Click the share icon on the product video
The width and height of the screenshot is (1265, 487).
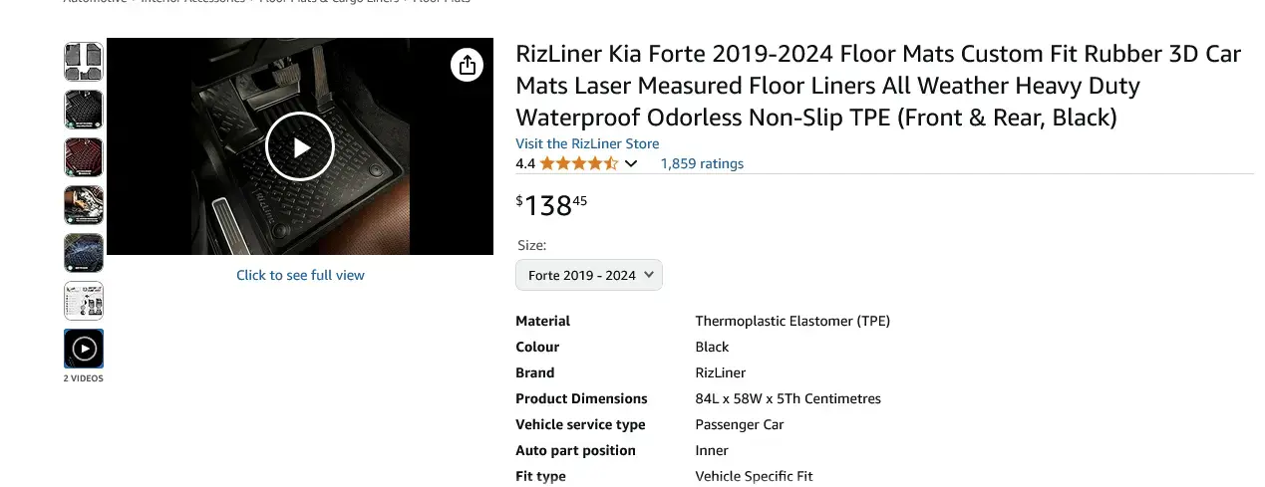[x=467, y=65]
